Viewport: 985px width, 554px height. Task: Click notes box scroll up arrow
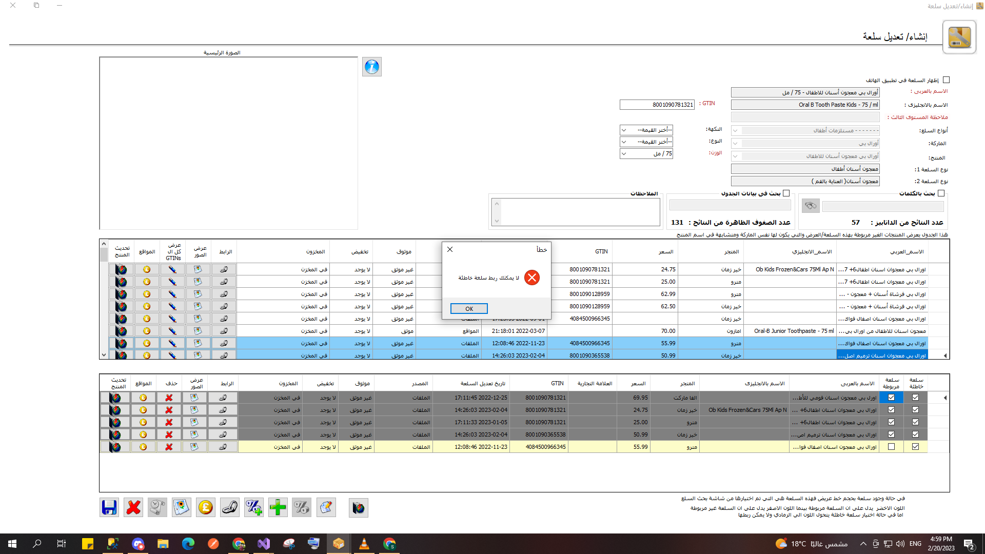(x=497, y=204)
